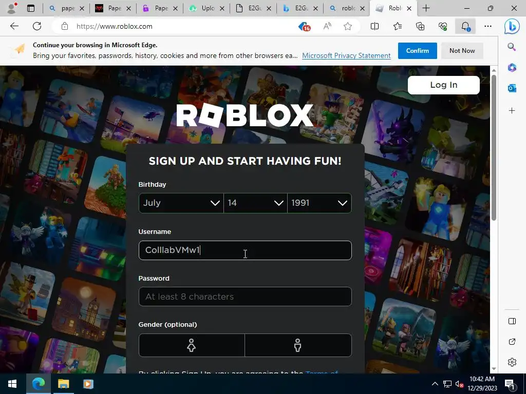Expand the birthday year dropdown showing 1991
Viewport: 526px width, 394px height.
320,203
